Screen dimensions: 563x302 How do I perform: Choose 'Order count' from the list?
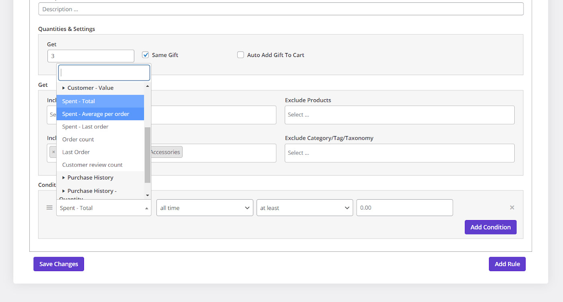click(x=78, y=139)
